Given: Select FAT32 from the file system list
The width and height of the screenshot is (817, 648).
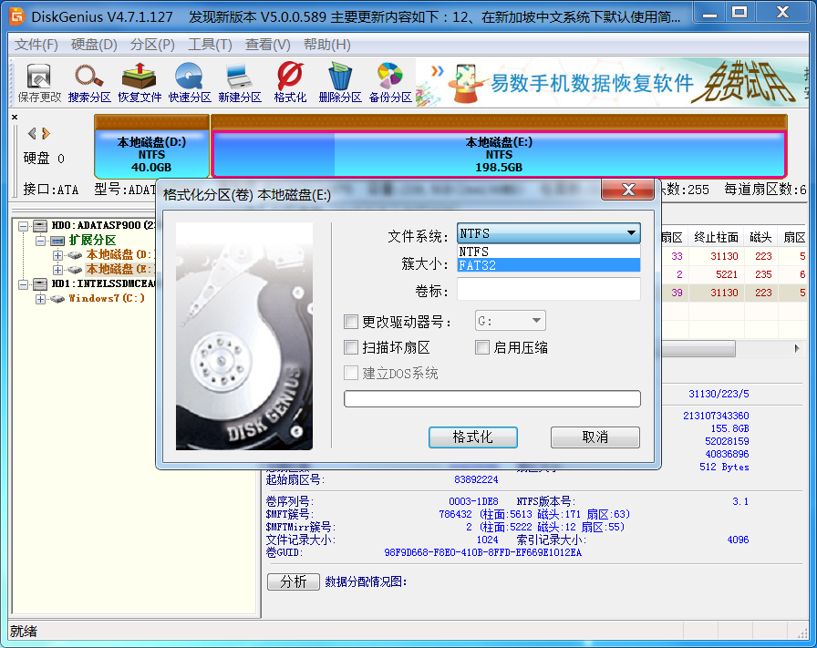Looking at the screenshot, I should point(548,265).
